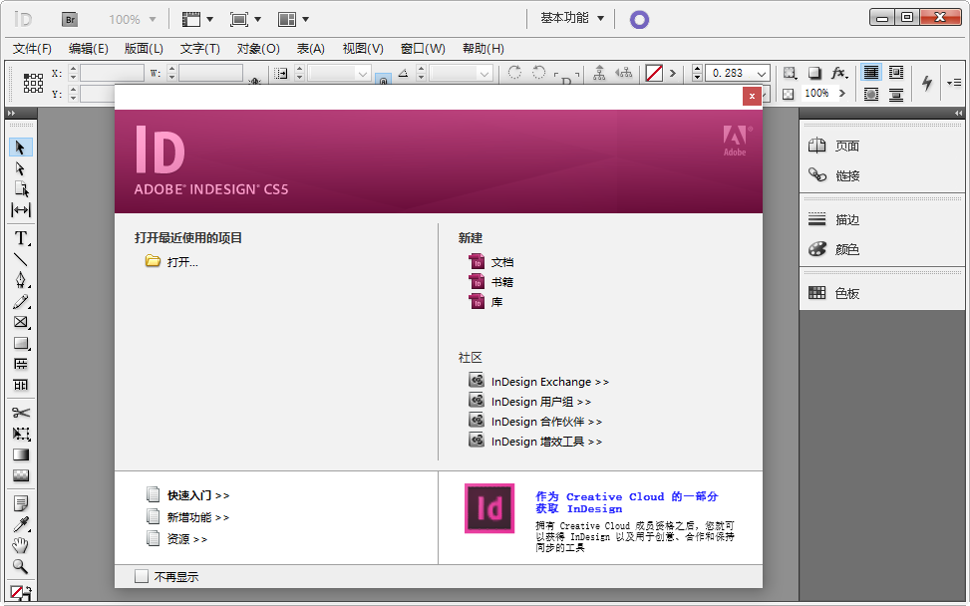Open the 文件(F) menu
The height and width of the screenshot is (606, 970).
point(32,48)
